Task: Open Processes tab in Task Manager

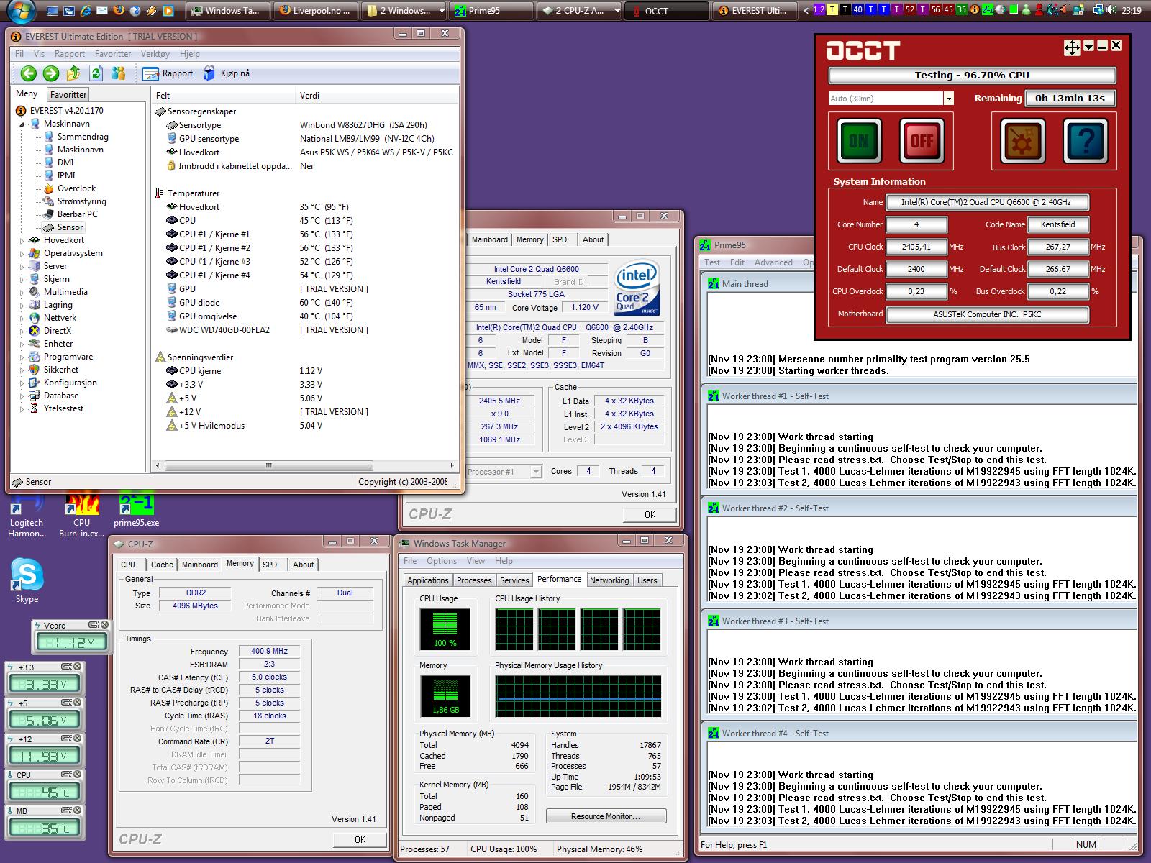Action: pos(474,580)
